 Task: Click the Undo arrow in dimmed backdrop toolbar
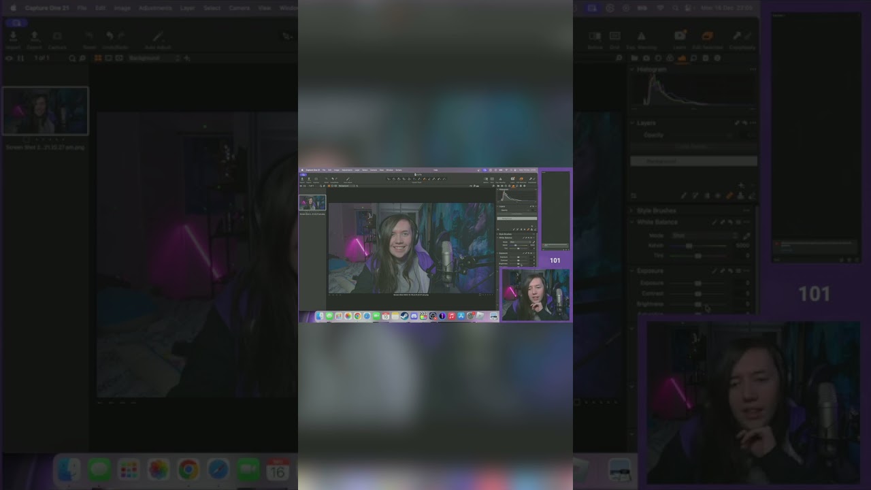(x=110, y=36)
